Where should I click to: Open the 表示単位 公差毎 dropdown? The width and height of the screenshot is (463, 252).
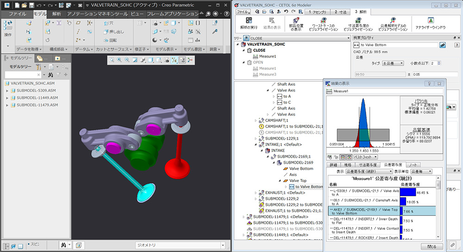(421, 171)
